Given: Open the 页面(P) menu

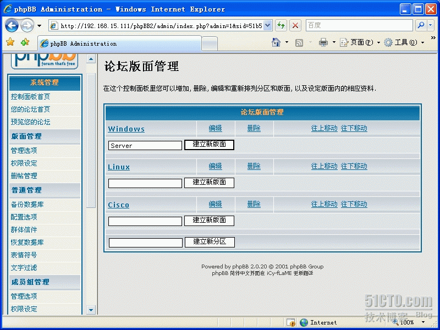Looking at the screenshot, I should coord(360,42).
